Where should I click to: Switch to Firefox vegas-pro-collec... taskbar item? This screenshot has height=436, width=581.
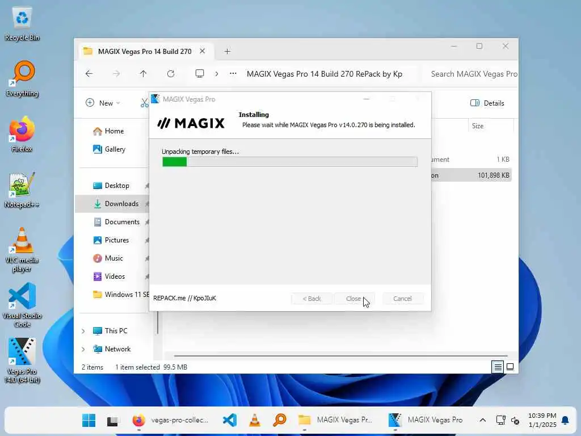tap(171, 421)
